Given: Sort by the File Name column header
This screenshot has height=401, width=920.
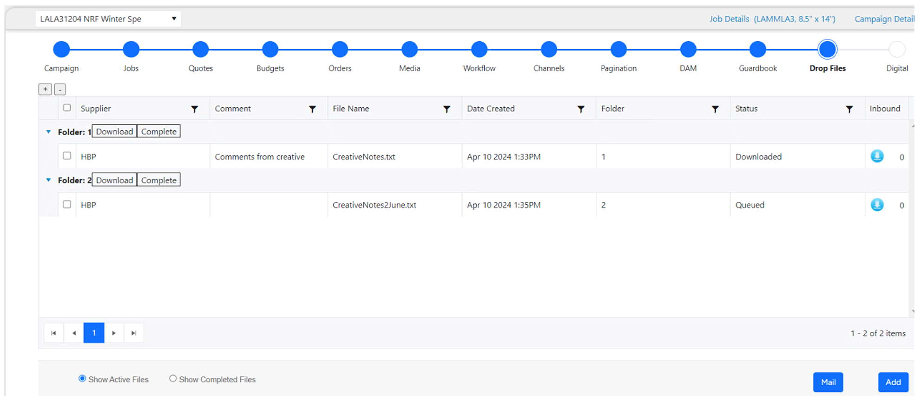Looking at the screenshot, I should tap(351, 109).
